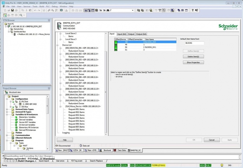
Task: Click the Delete Item(s) button
Action: tap(193, 57)
